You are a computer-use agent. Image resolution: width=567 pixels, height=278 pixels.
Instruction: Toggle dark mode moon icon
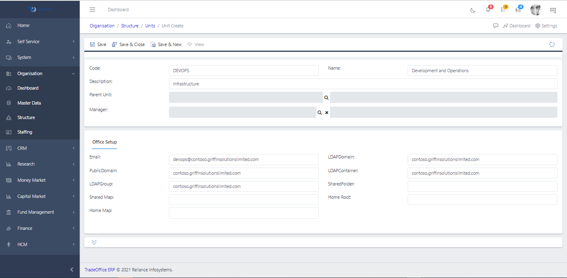tap(473, 10)
